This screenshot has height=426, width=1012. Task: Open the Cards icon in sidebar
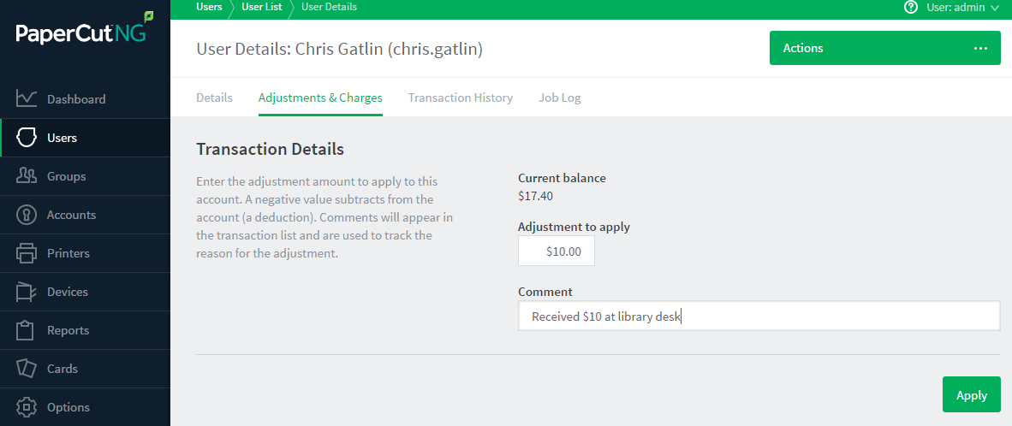tap(26, 369)
